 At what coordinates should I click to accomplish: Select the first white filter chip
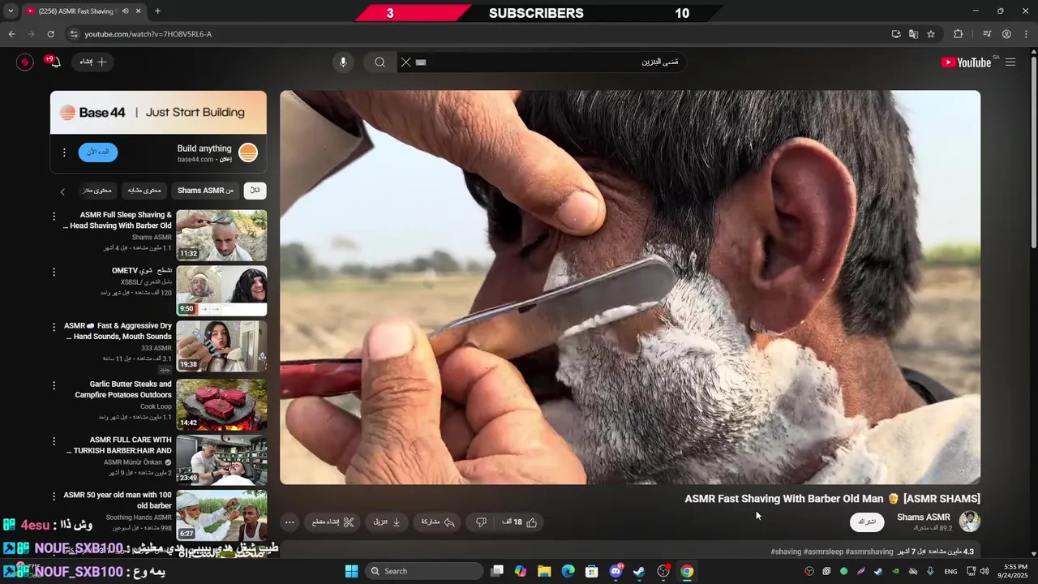click(x=255, y=191)
